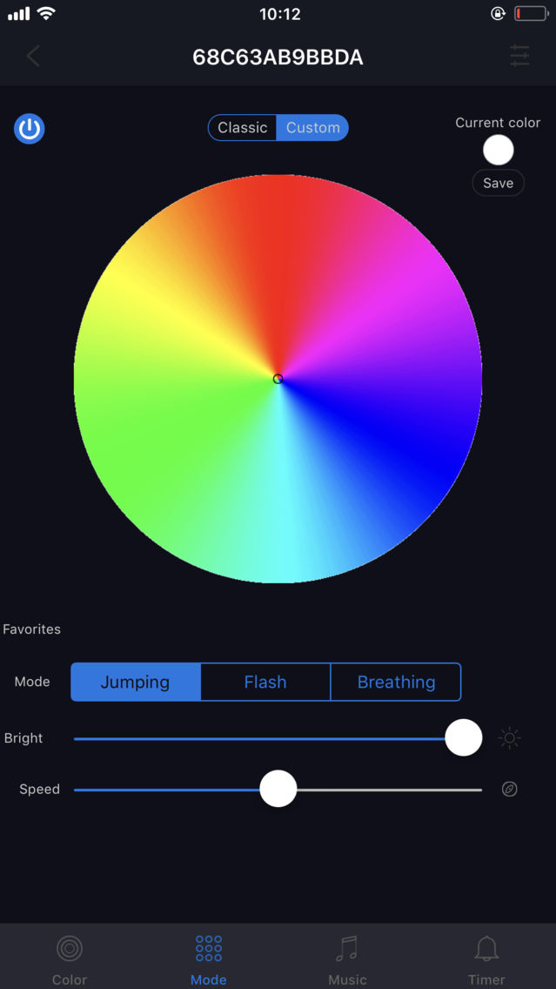Open the Music tab
This screenshot has width=556, height=989.
click(347, 959)
